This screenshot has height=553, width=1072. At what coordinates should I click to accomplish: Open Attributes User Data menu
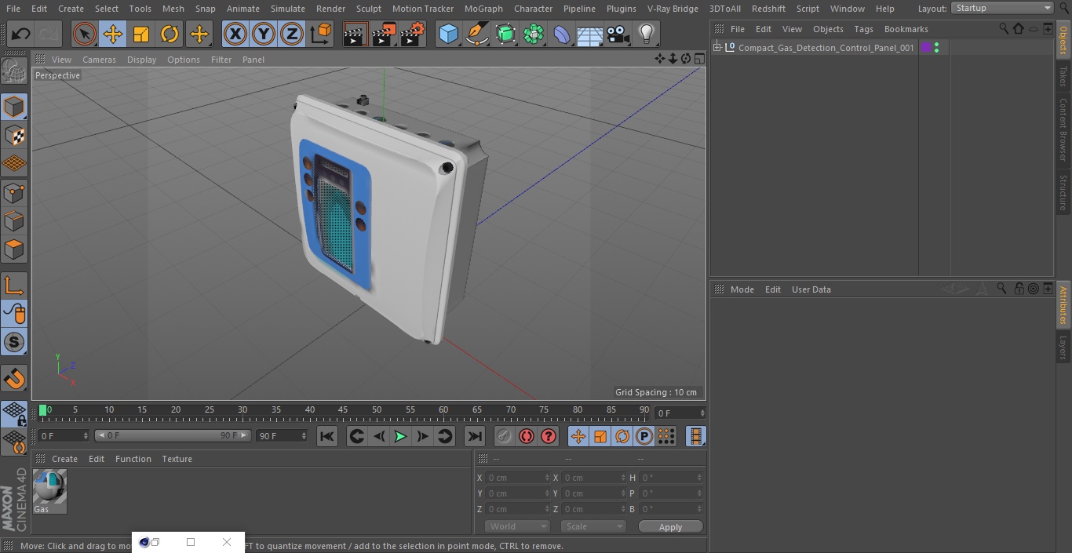(811, 289)
